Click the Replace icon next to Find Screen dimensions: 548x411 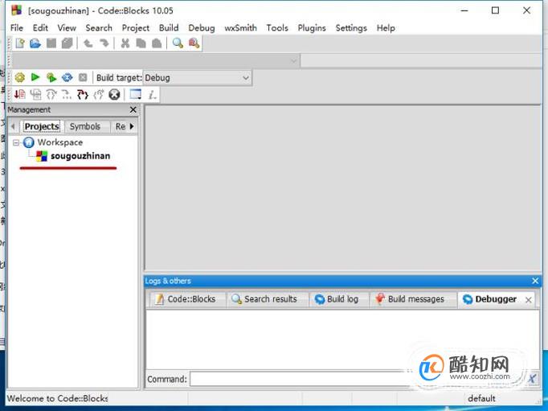click(194, 43)
